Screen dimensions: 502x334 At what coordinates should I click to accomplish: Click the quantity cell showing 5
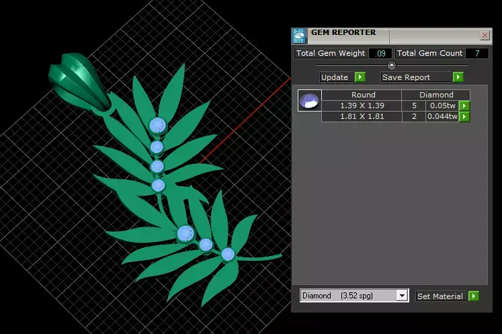tap(414, 106)
